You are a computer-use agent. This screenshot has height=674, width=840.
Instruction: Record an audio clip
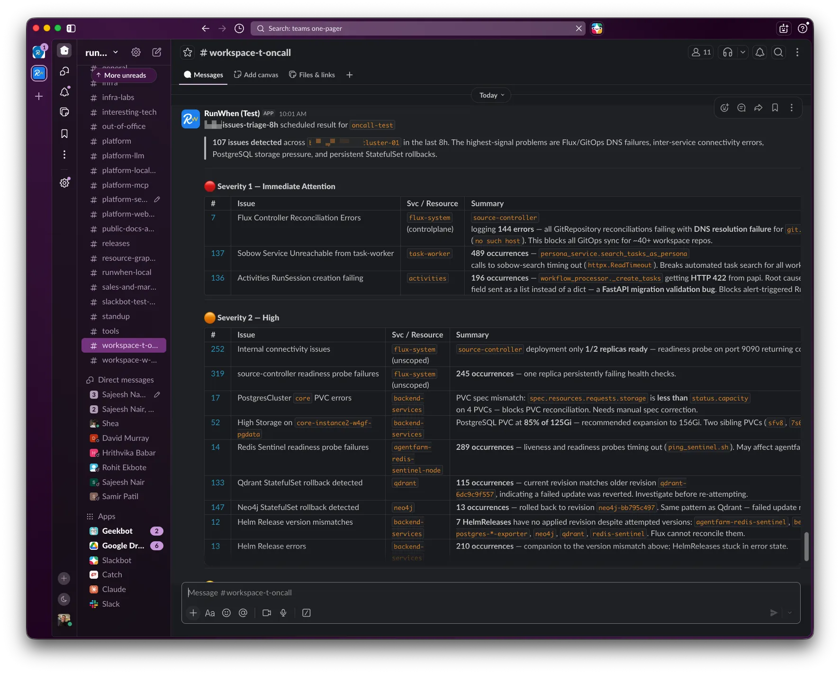(x=283, y=613)
